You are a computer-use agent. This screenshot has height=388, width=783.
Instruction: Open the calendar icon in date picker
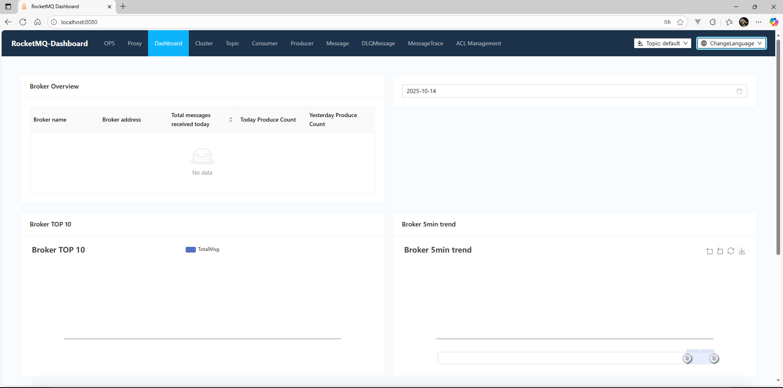739,91
